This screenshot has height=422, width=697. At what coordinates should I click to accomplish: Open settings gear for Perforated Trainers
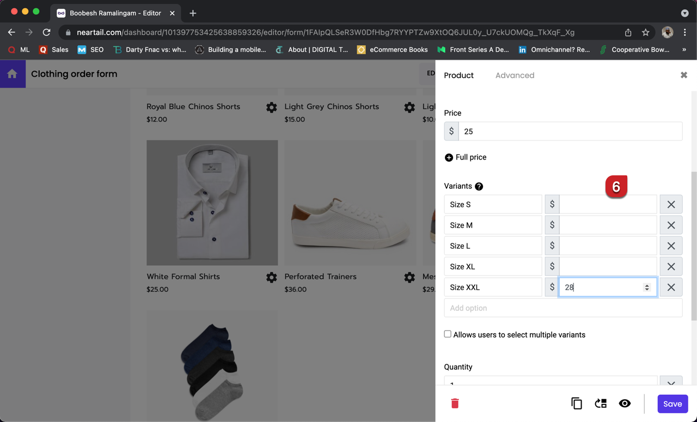tap(409, 277)
